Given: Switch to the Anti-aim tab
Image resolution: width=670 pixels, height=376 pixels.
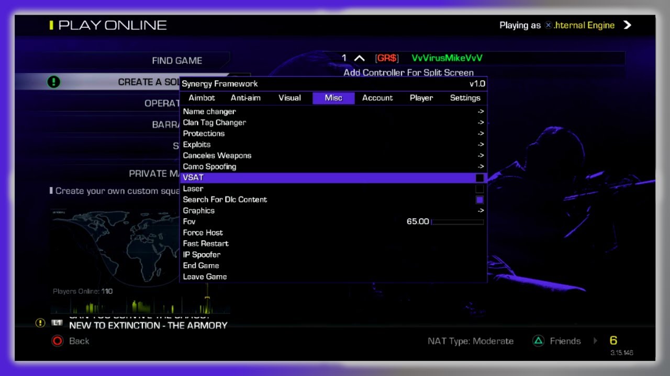Looking at the screenshot, I should 245,98.
